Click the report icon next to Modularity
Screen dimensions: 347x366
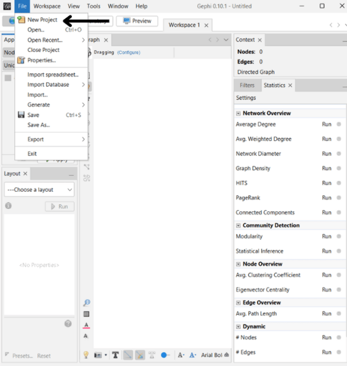(338, 236)
